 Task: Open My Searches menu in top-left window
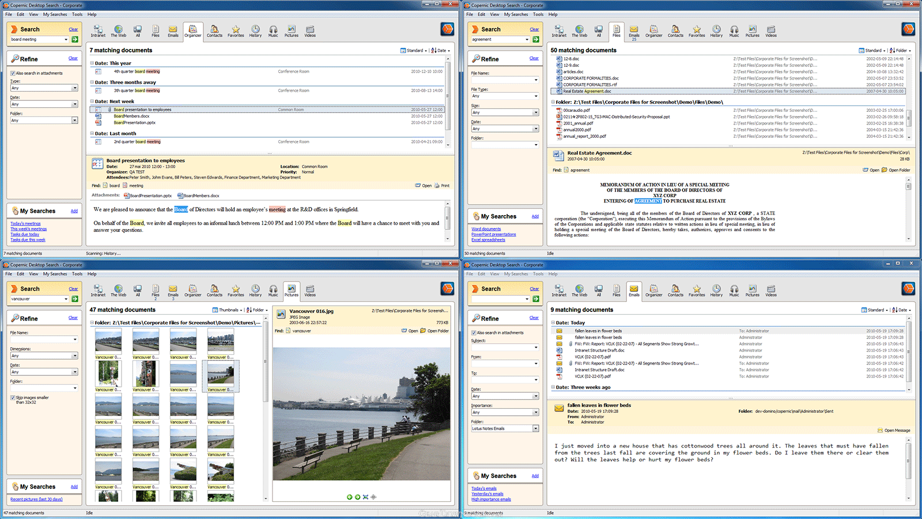point(55,14)
